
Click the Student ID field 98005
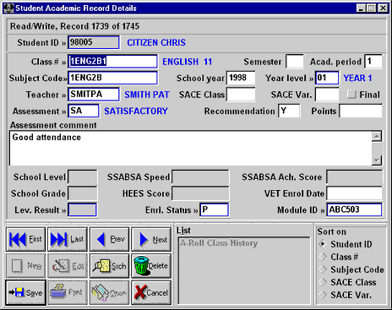(x=94, y=42)
